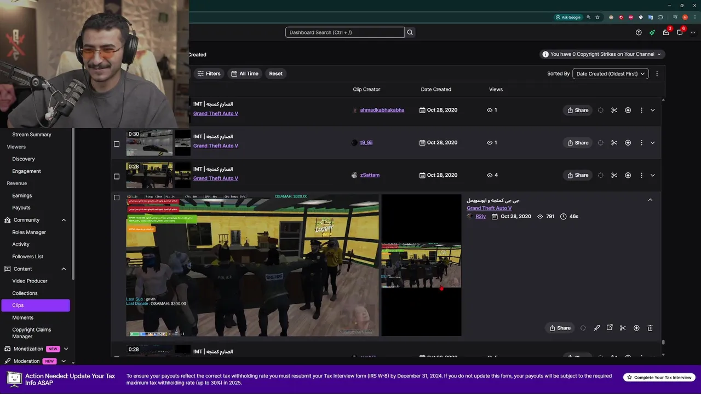
Task: Tick checkbox of bottom 0:28 clip row
Action: [x=116, y=357]
